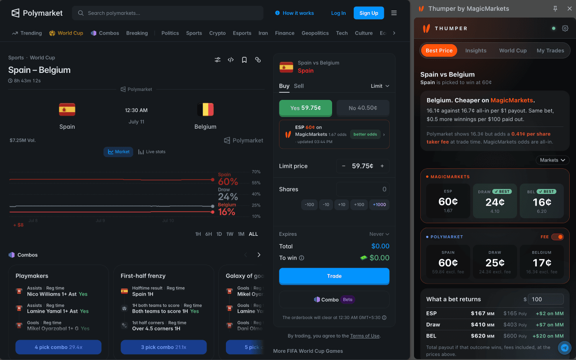Viewport: 576px width, 360px height.
Task: Click the Sign Up button
Action: [369, 13]
